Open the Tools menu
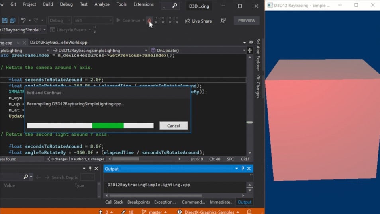 click(121, 4)
